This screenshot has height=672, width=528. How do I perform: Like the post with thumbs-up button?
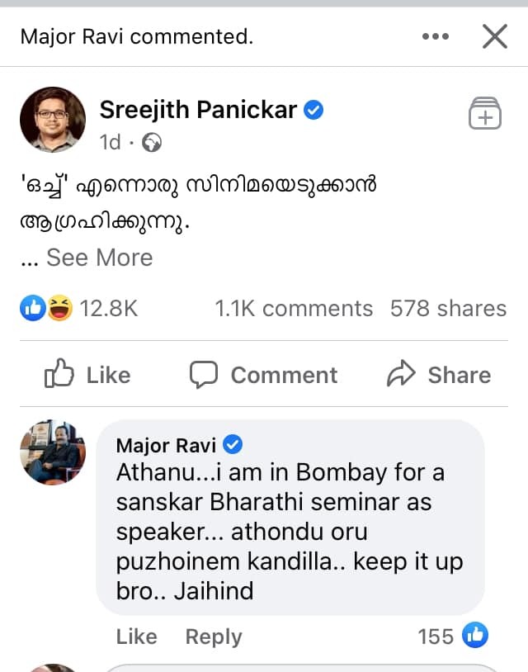pos(87,375)
